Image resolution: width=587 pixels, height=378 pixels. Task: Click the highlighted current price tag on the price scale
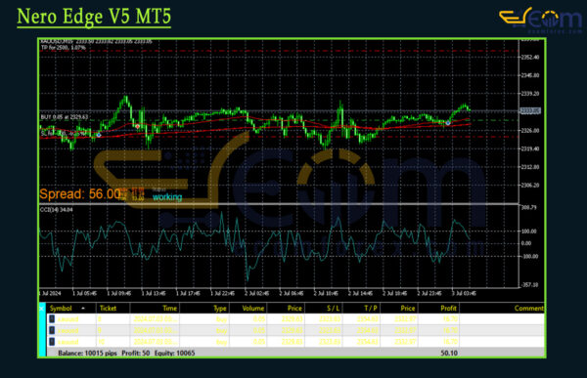pyautogui.click(x=530, y=111)
